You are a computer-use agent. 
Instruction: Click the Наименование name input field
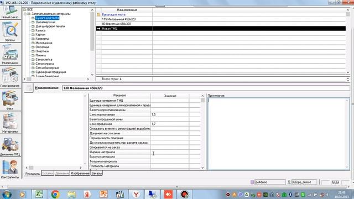(x=206, y=88)
